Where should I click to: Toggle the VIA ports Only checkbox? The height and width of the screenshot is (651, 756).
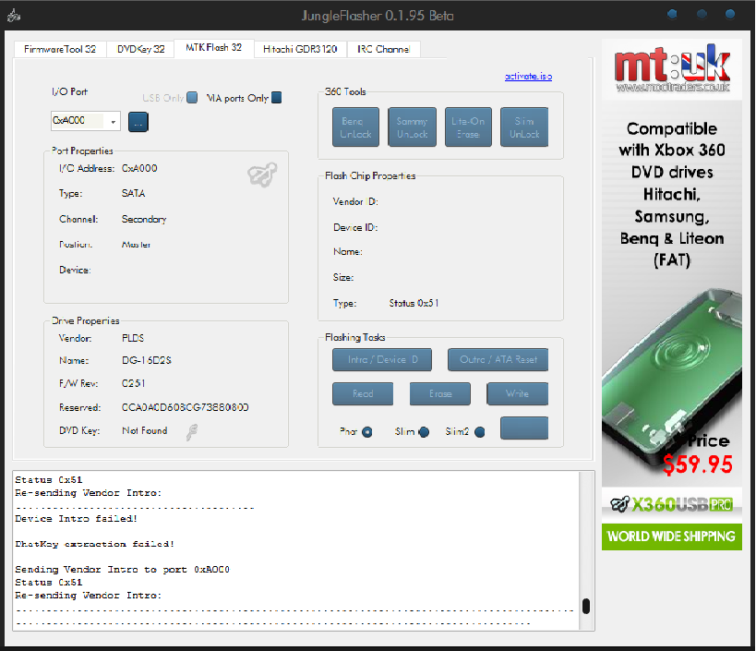click(276, 98)
